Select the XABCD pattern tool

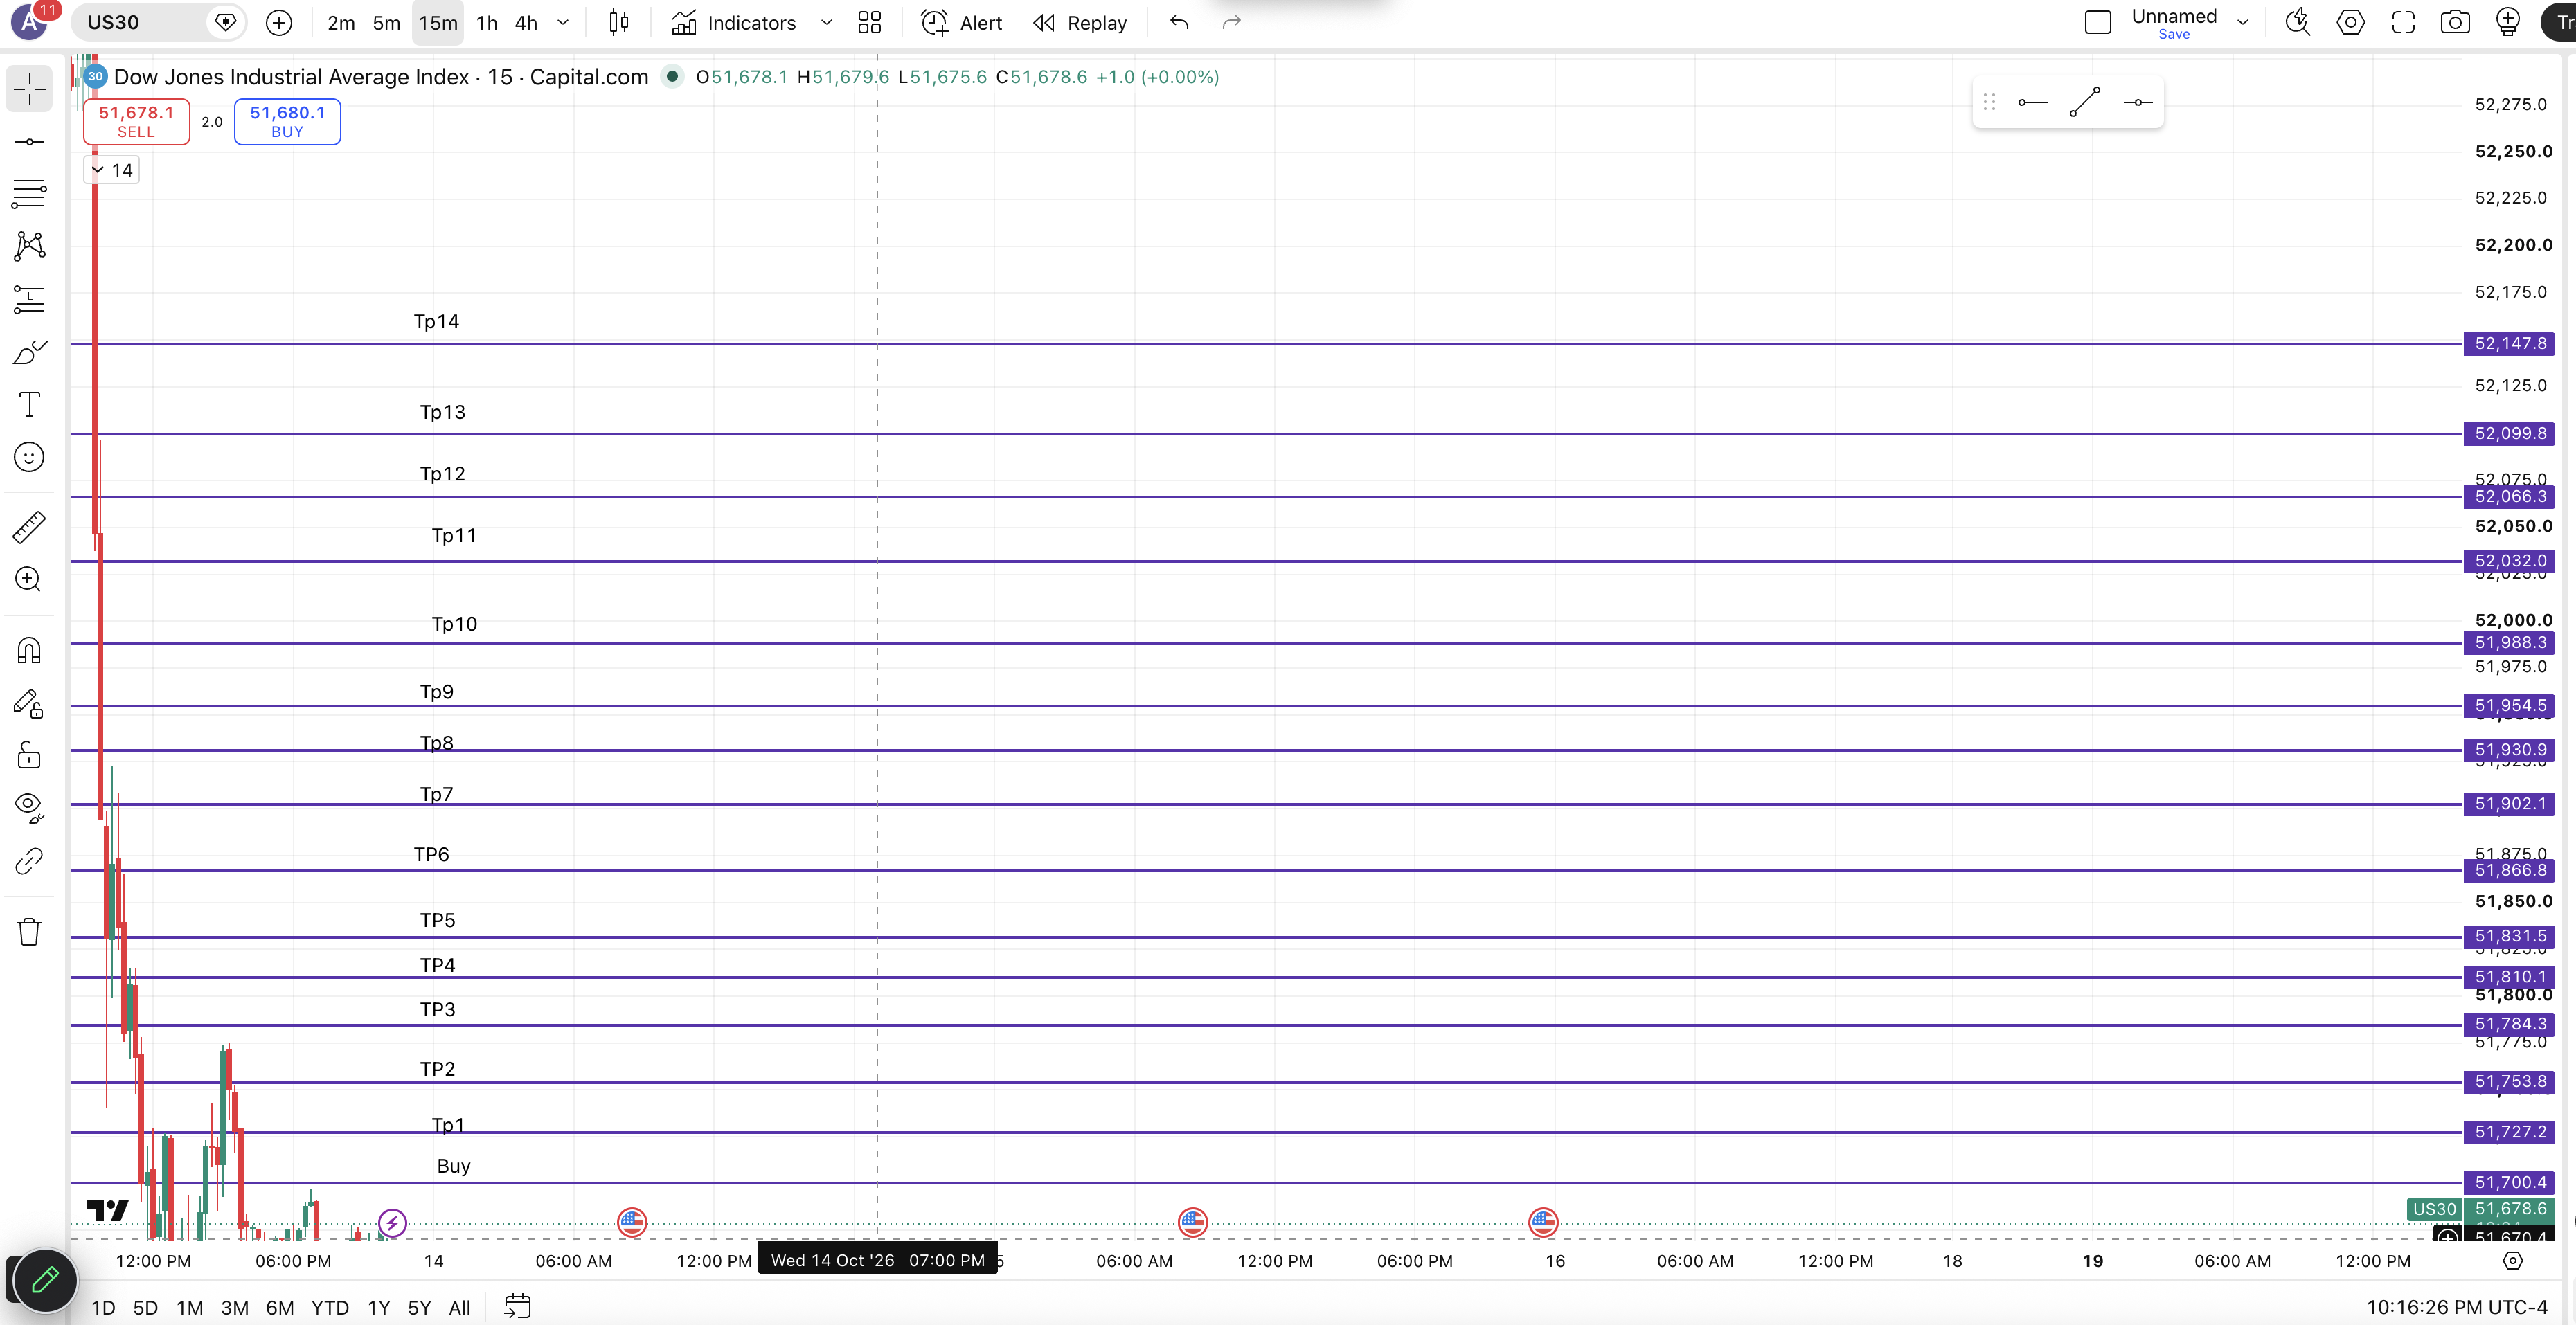point(29,246)
